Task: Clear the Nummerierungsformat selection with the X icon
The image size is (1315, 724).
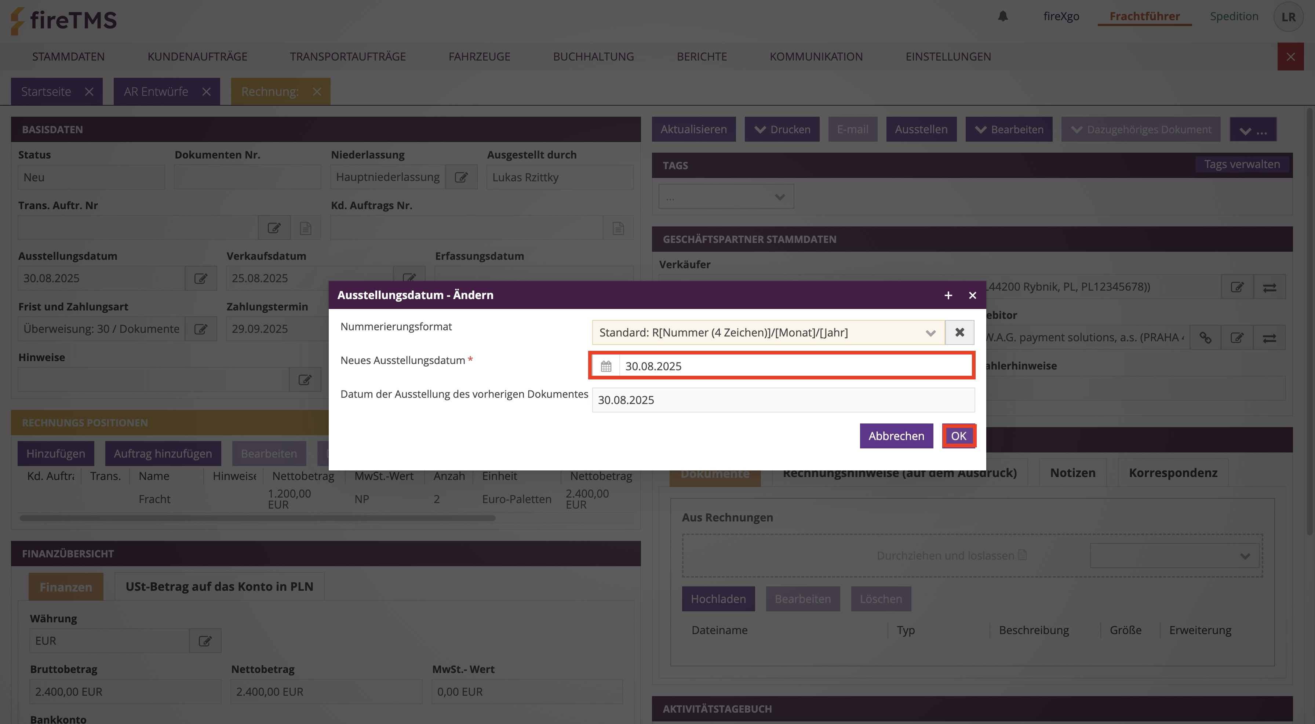Action: tap(959, 332)
